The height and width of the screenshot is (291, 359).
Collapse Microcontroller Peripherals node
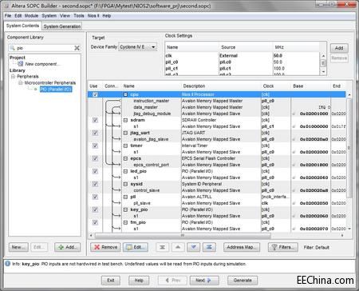pyautogui.click(x=21, y=83)
